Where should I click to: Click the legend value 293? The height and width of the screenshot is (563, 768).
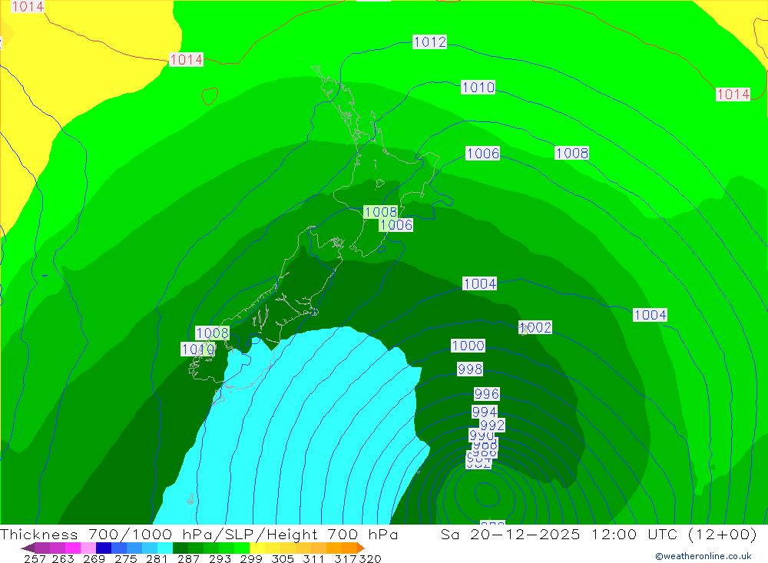tap(220, 559)
